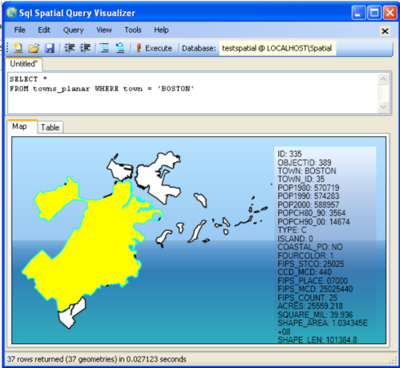Click the globe application icon in title bar
Image resolution: width=400 pixels, height=368 pixels.
click(x=11, y=12)
